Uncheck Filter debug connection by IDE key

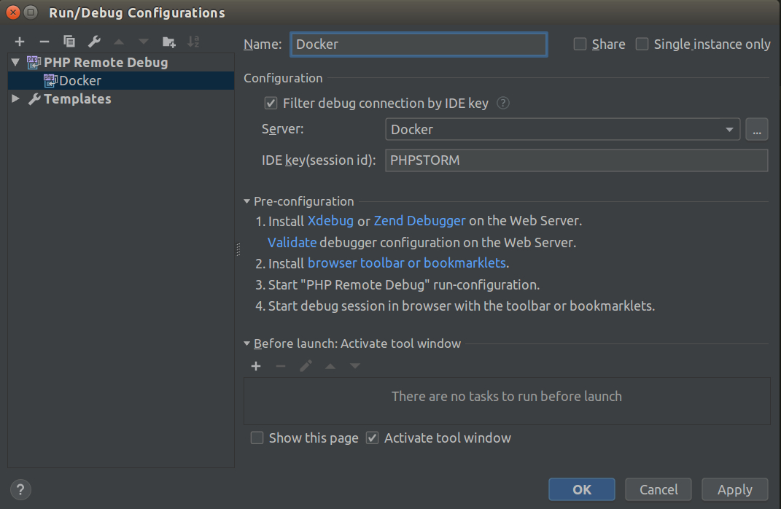coord(271,104)
